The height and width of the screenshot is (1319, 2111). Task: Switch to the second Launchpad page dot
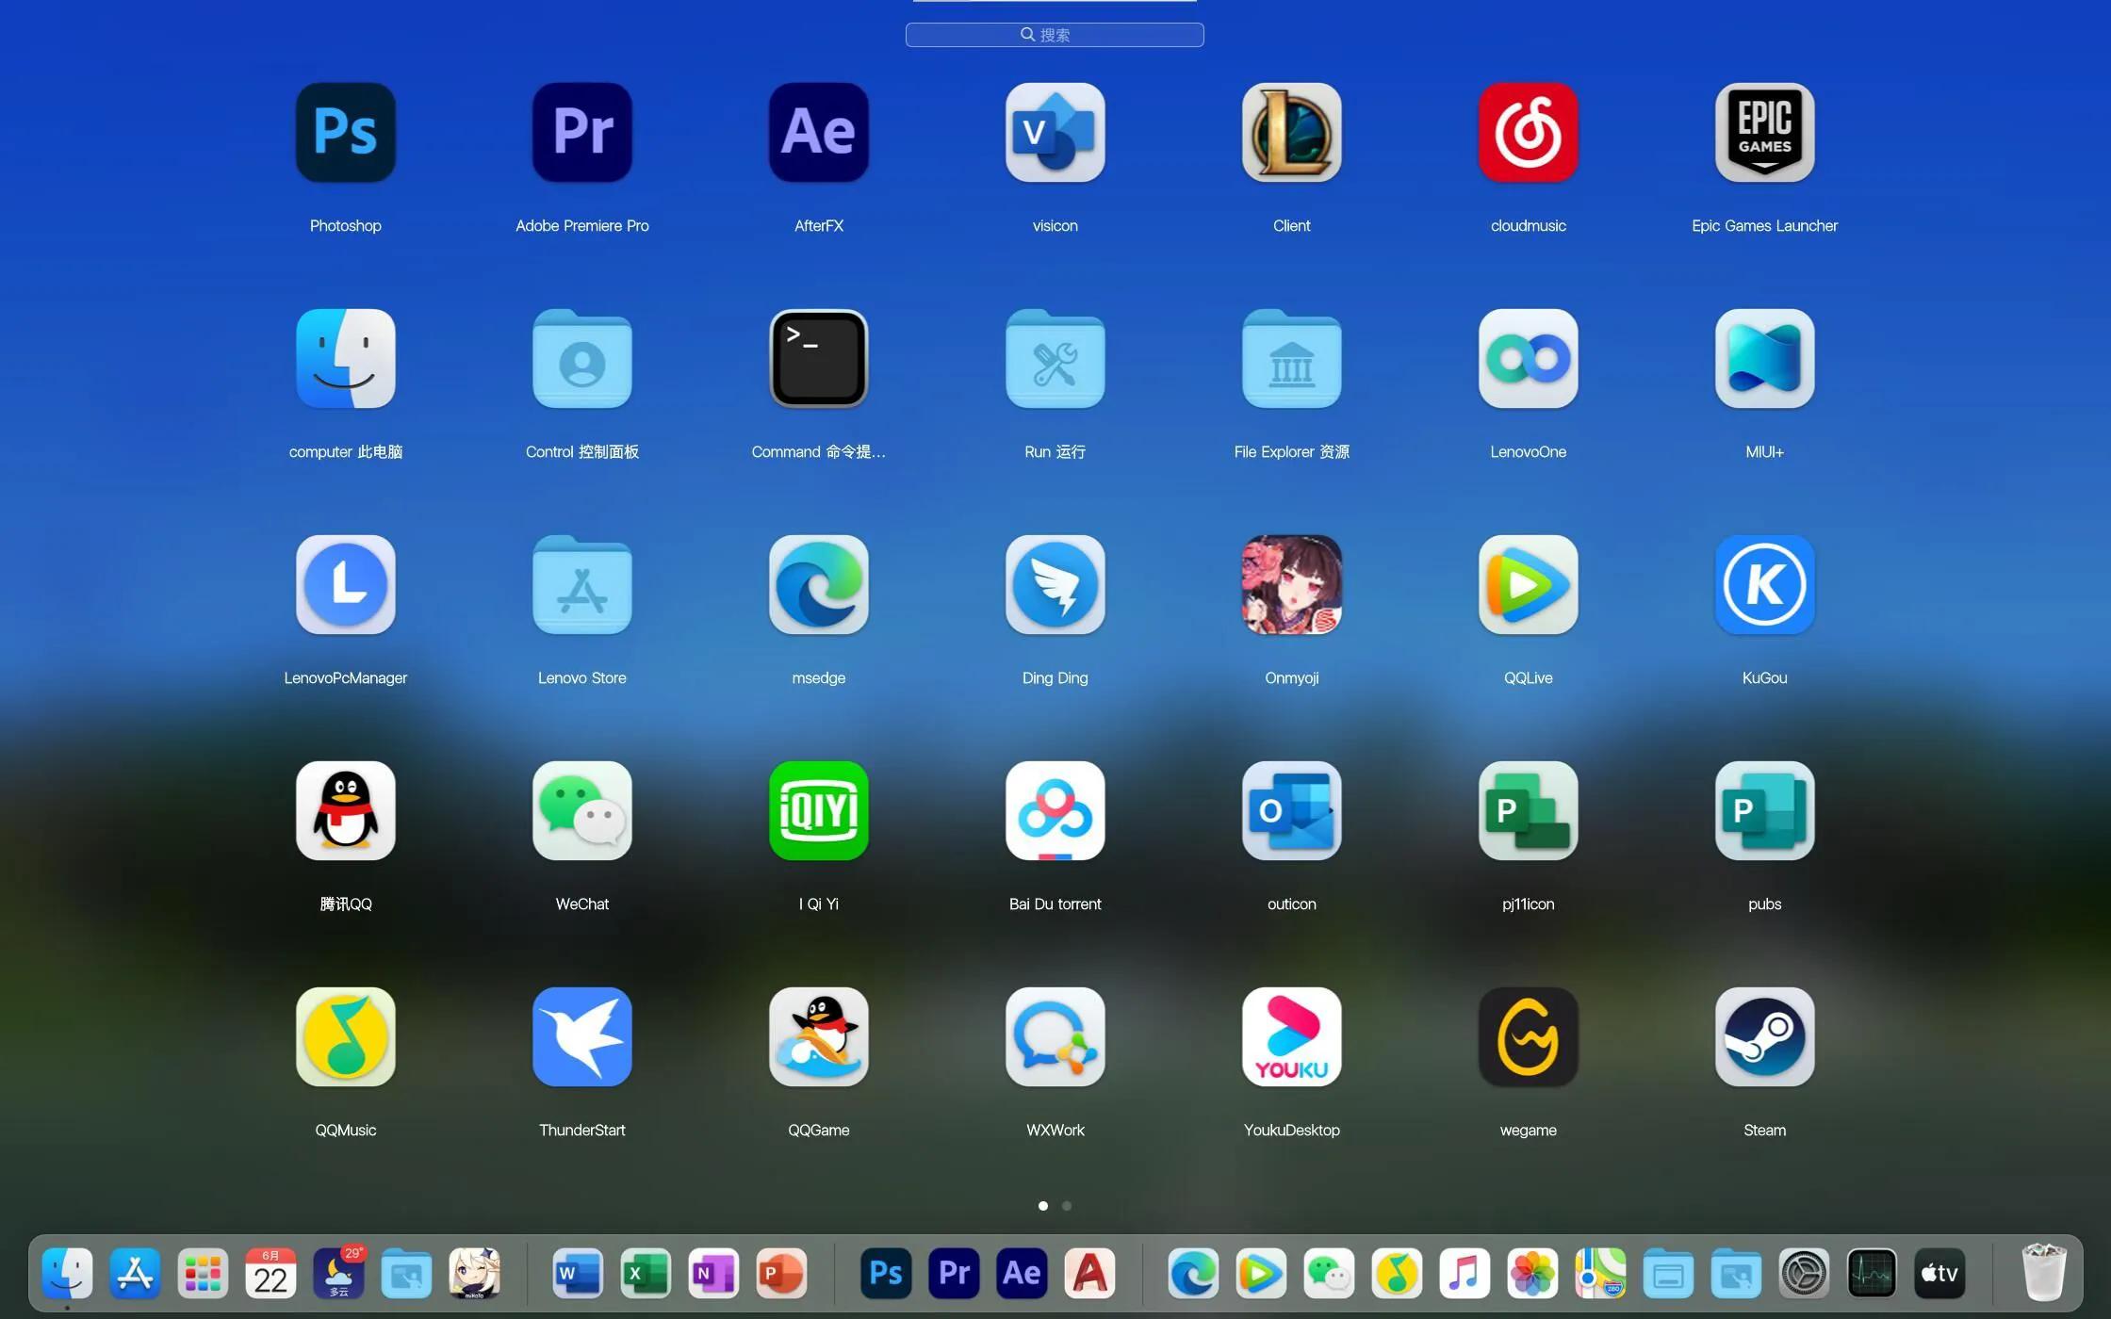[1067, 1205]
